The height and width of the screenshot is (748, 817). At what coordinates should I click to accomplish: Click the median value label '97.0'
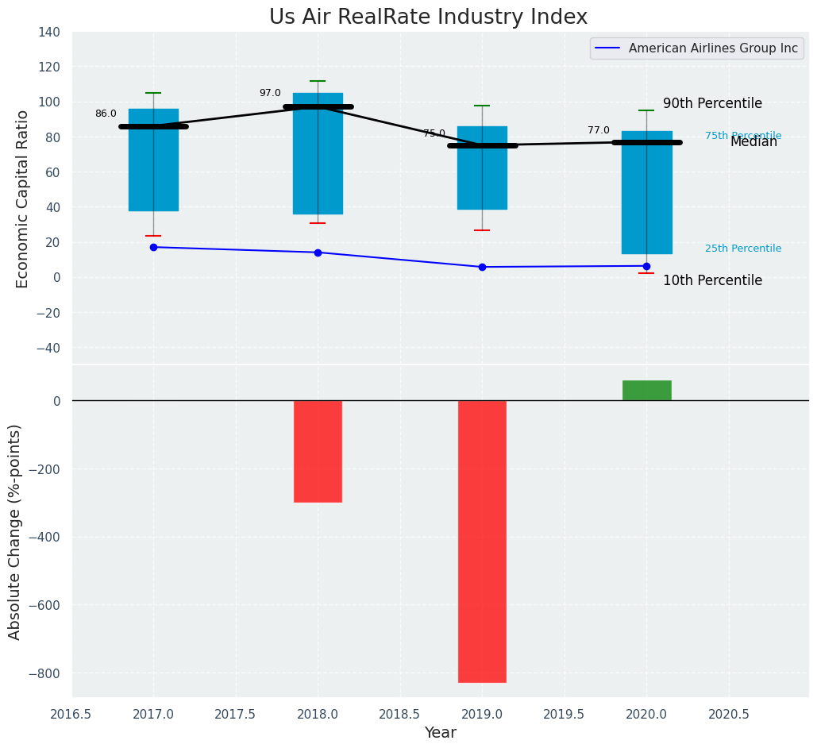click(270, 93)
